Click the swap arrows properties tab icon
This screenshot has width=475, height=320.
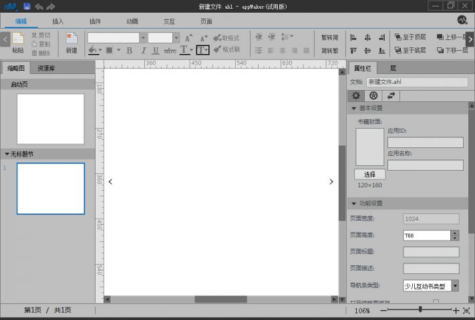[391, 95]
